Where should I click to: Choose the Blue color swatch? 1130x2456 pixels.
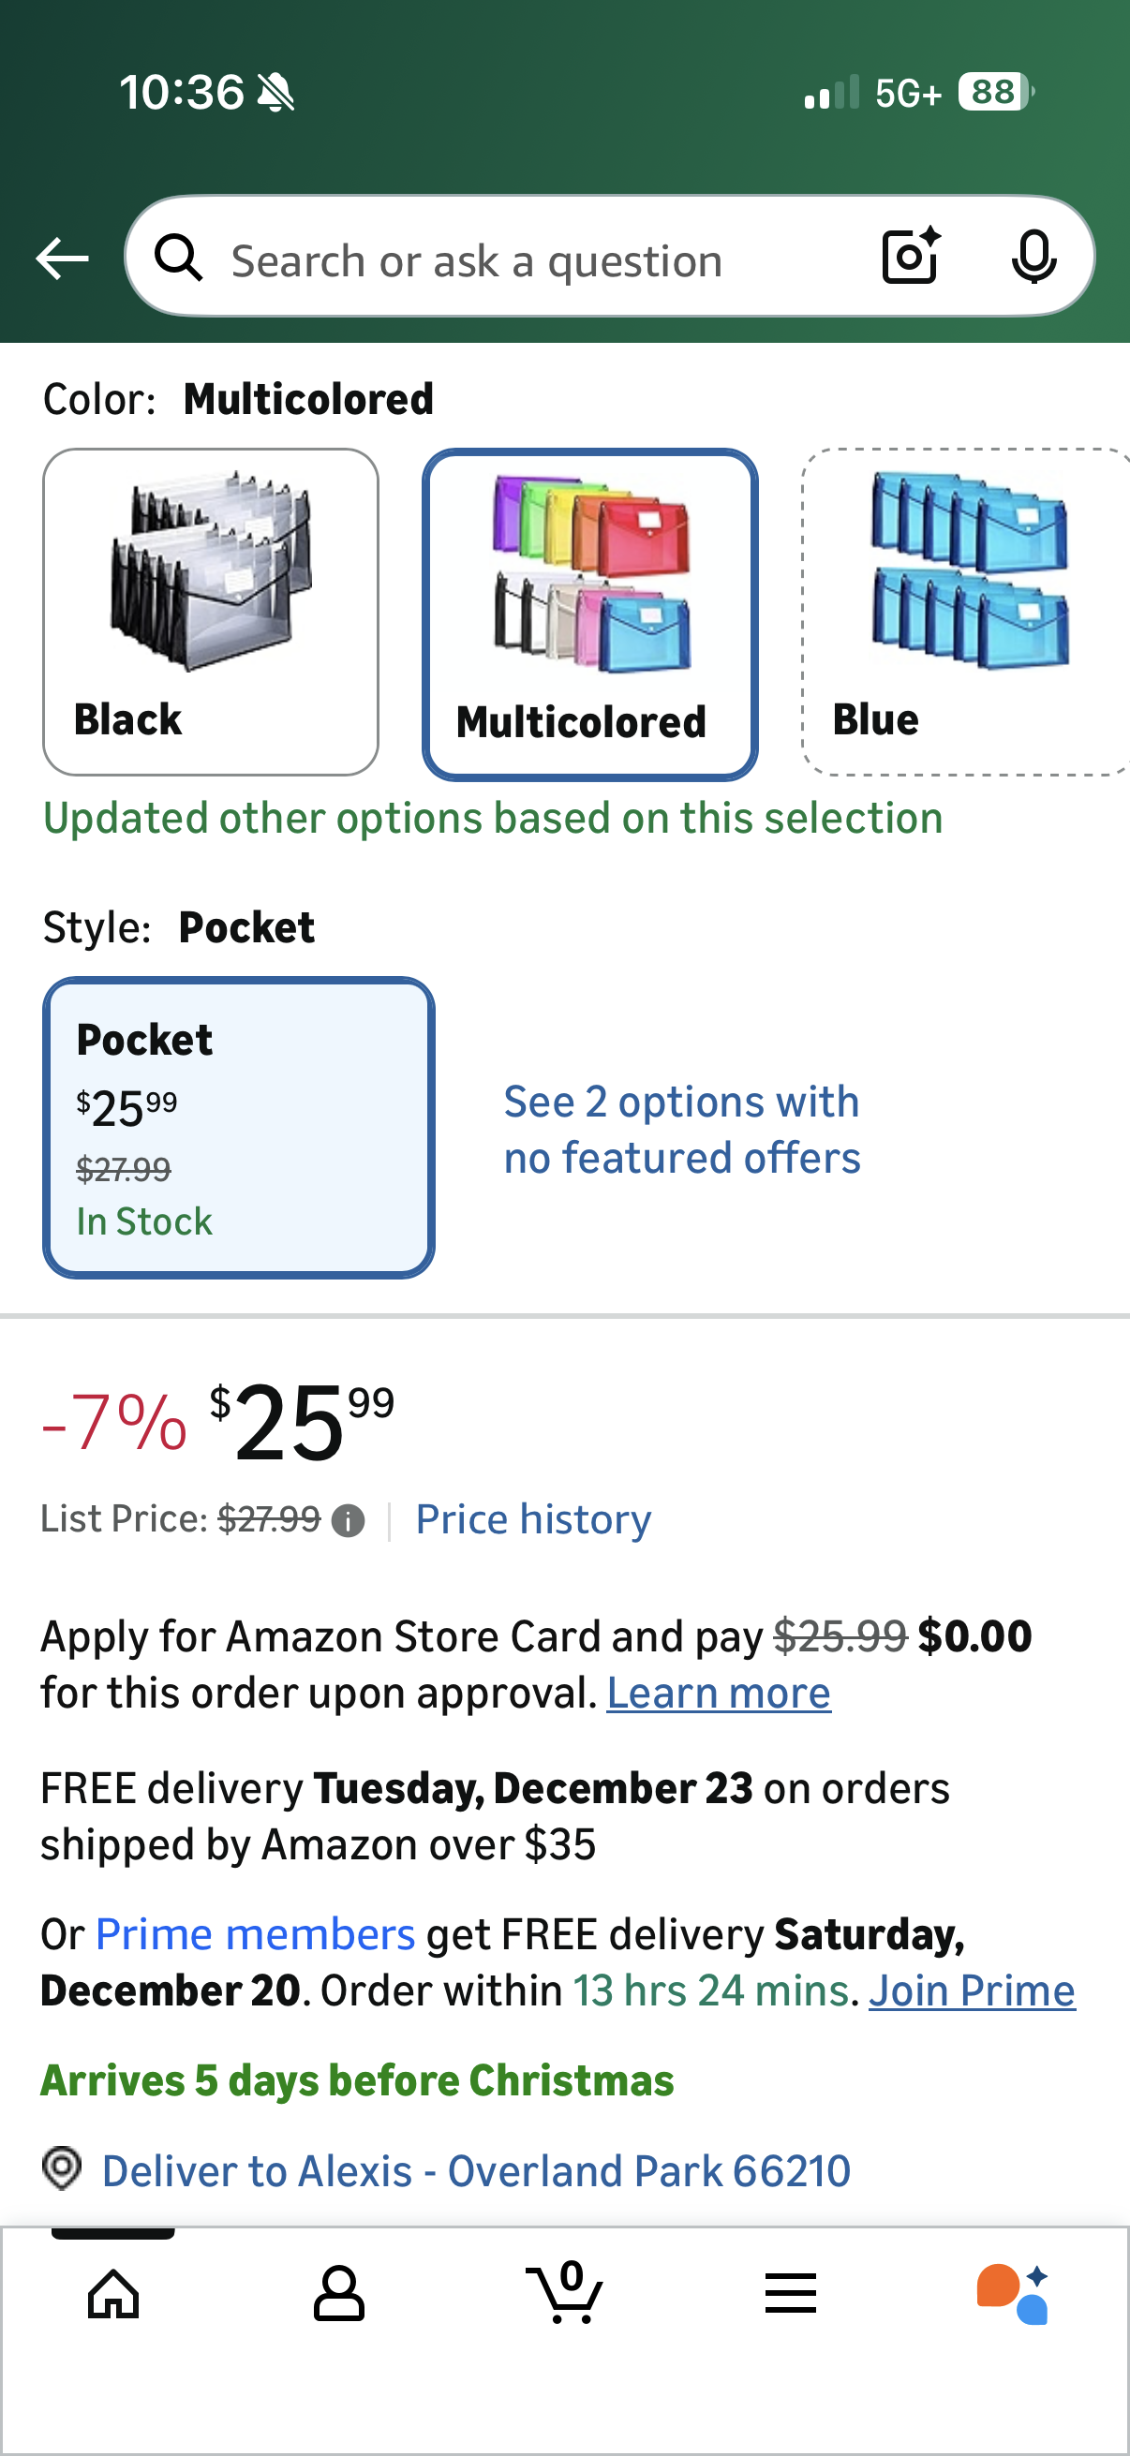965,612
